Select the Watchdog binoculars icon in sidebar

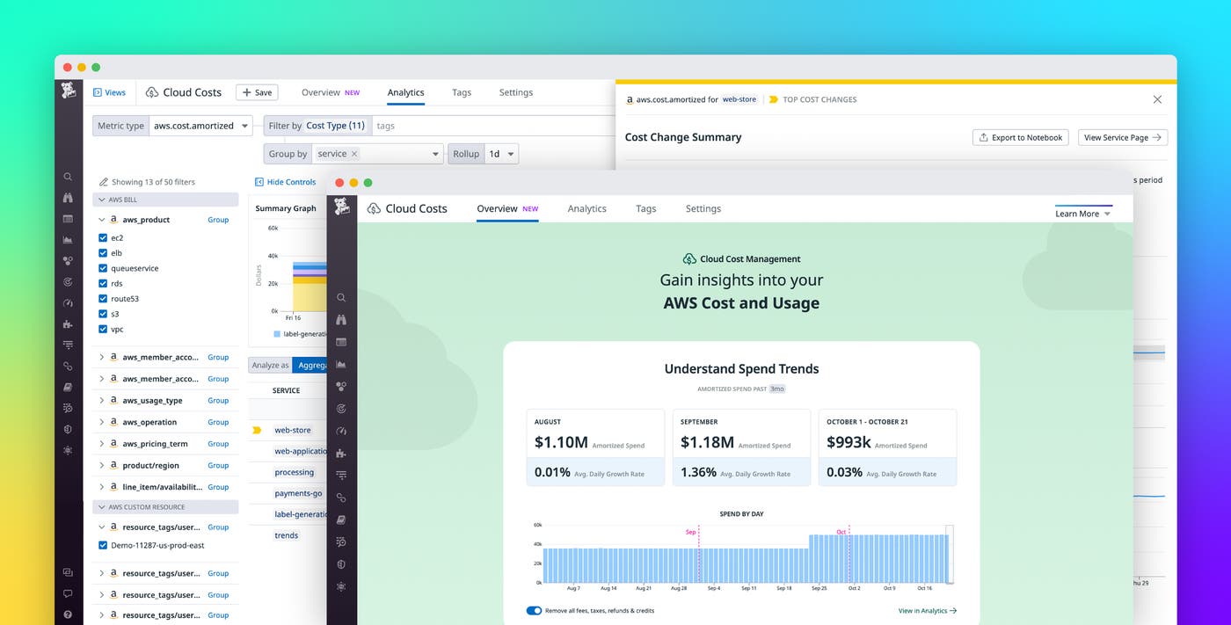68,198
